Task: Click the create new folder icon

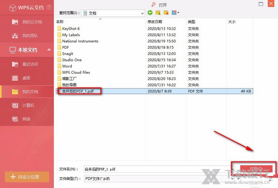Action: pos(166,13)
